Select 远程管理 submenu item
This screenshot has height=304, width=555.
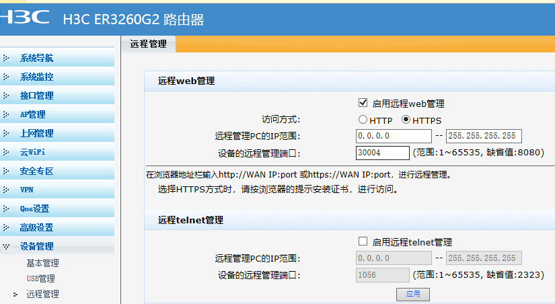[x=42, y=294]
